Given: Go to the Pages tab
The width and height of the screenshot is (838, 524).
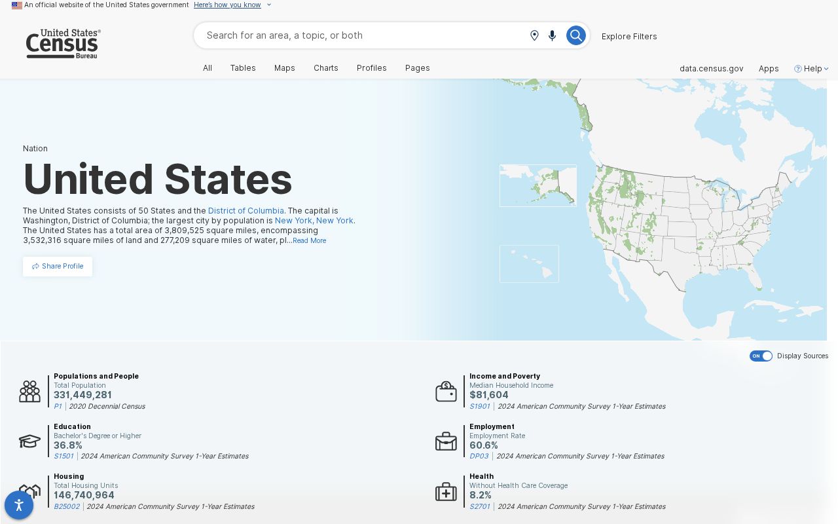Looking at the screenshot, I should [418, 68].
